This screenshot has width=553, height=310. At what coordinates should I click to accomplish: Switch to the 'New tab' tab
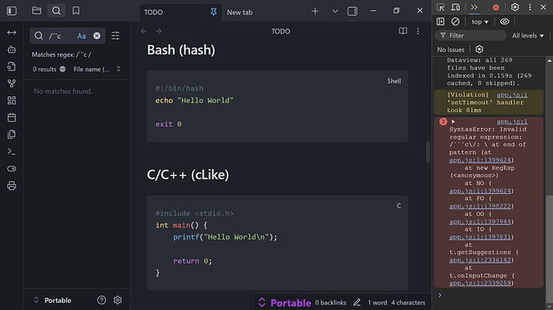coord(240,12)
